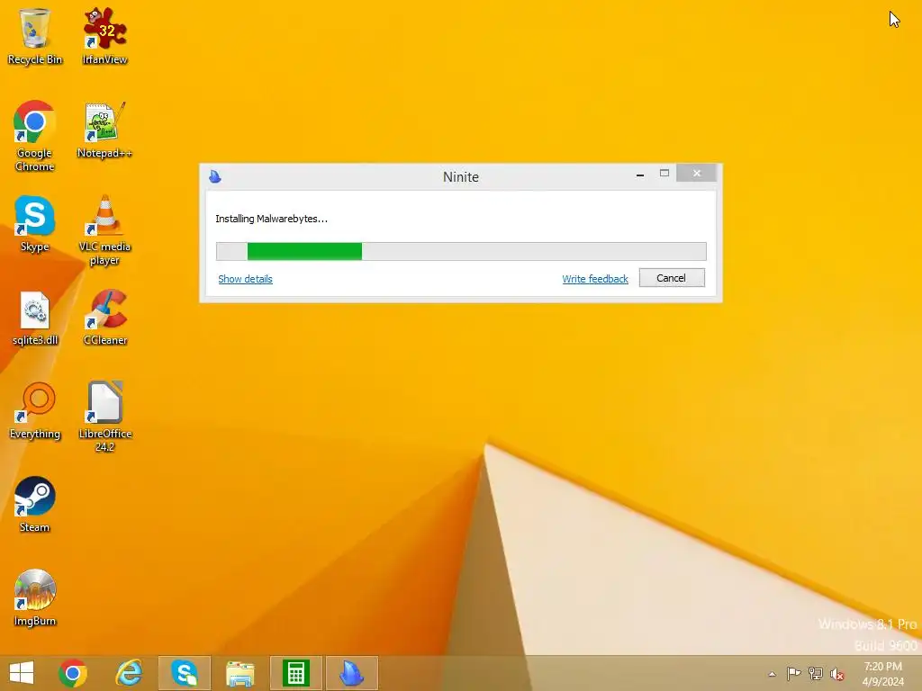
Task: Select the Skype desktop shortcut
Action: tap(35, 224)
